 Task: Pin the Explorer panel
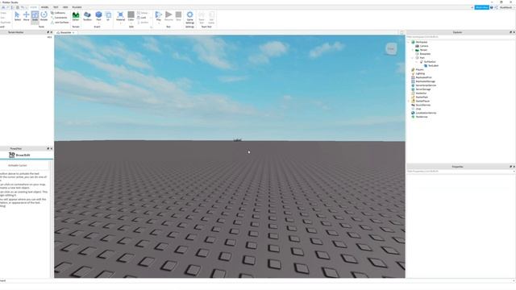(x=510, y=32)
